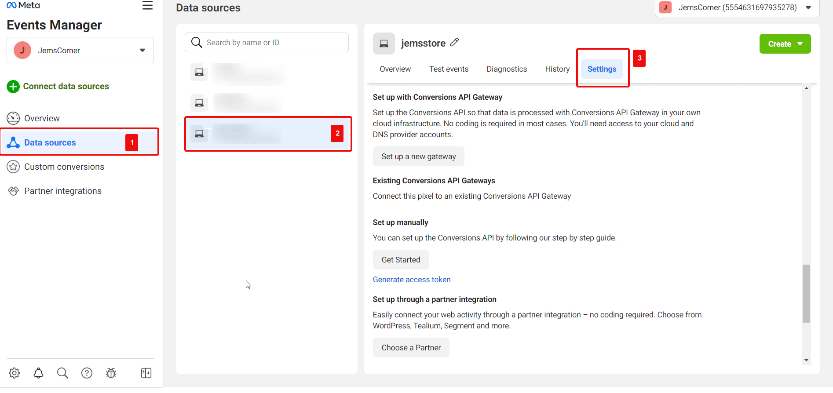Click the search magnifier in bottom sidebar
The width and height of the screenshot is (833, 393).
[x=62, y=373]
